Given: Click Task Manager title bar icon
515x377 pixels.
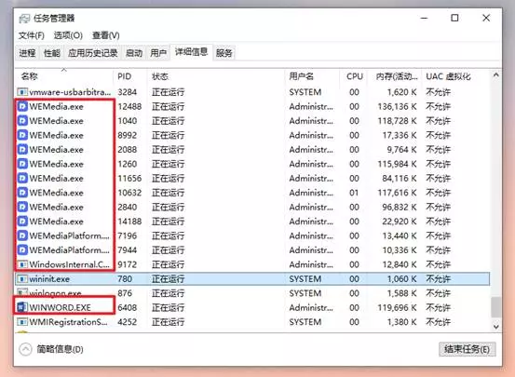Looking at the screenshot, I should pyautogui.click(x=24, y=19).
